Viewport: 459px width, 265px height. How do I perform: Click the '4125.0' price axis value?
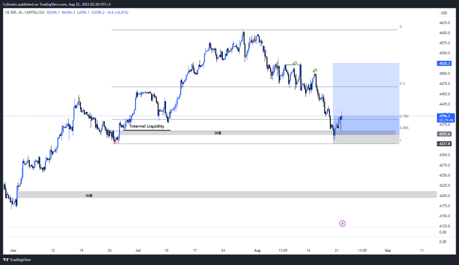pyautogui.click(x=444, y=226)
